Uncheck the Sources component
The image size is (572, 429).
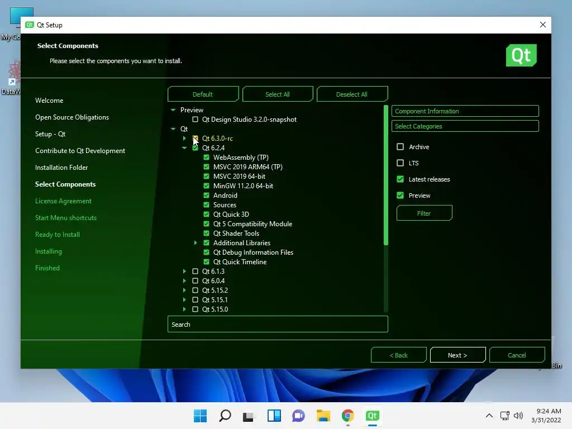point(206,204)
